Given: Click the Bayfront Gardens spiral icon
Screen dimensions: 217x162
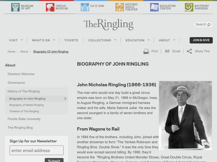Looking at the screenshot, I should pos(189,7).
